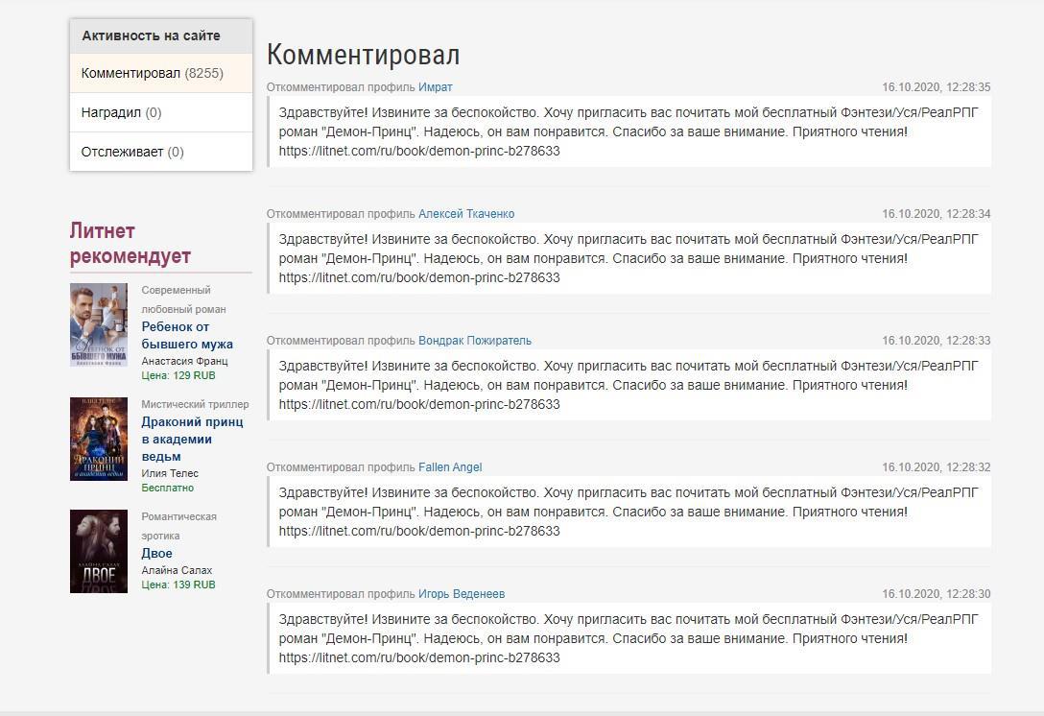Click the Современный любовный роман genre
Viewport: 1044px width, 716px height.
click(x=183, y=299)
